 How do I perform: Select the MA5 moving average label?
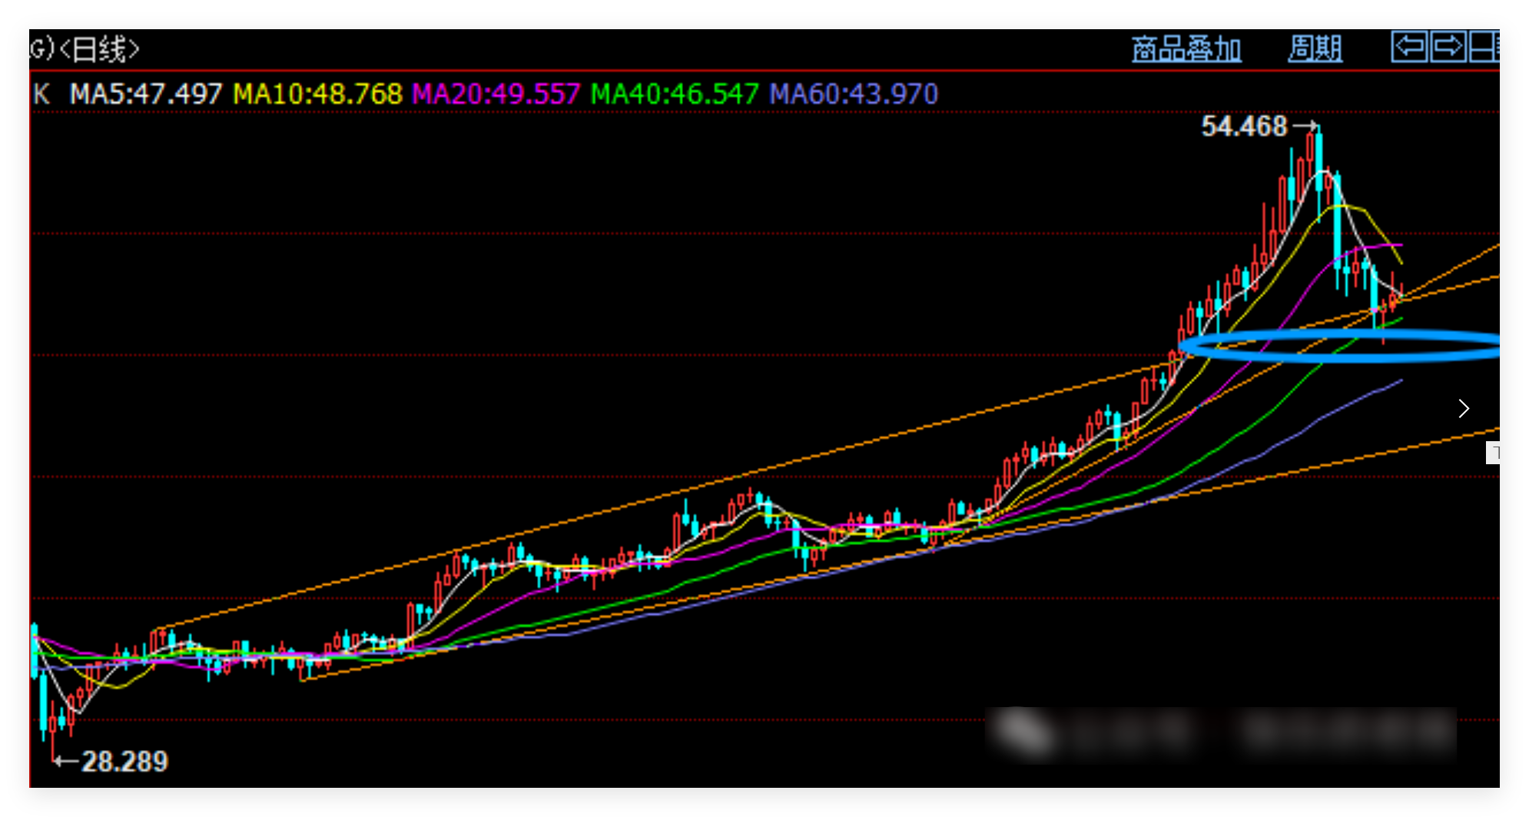[145, 95]
